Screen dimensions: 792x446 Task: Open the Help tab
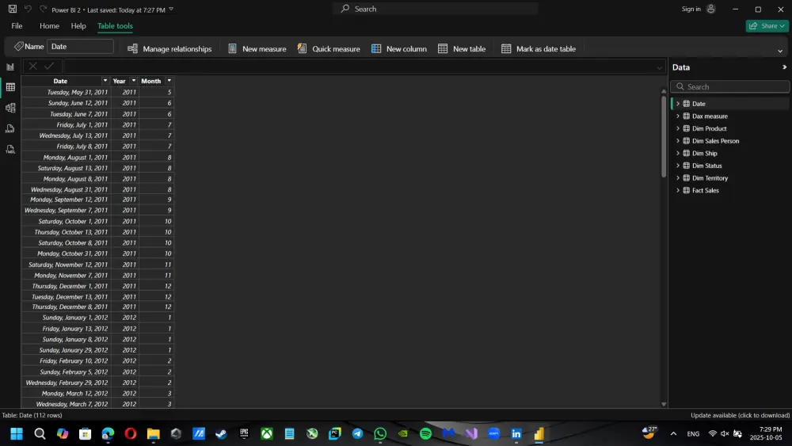coord(78,26)
